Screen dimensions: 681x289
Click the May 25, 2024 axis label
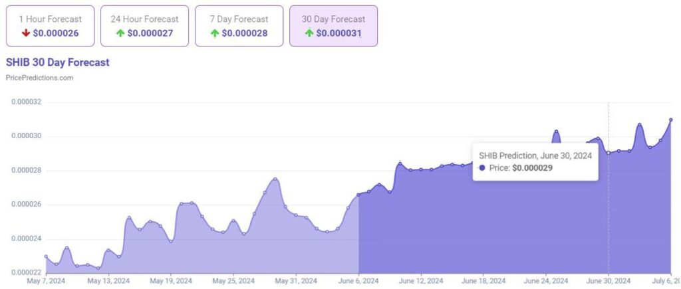[233, 281]
